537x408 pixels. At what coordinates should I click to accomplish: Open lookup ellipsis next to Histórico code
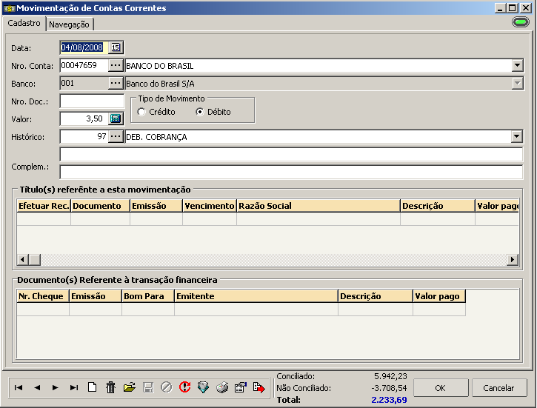(116, 136)
